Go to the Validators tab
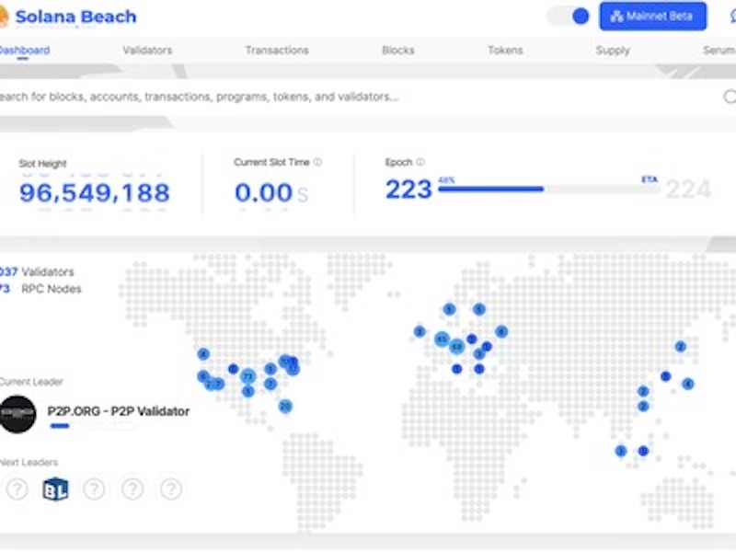 (147, 51)
